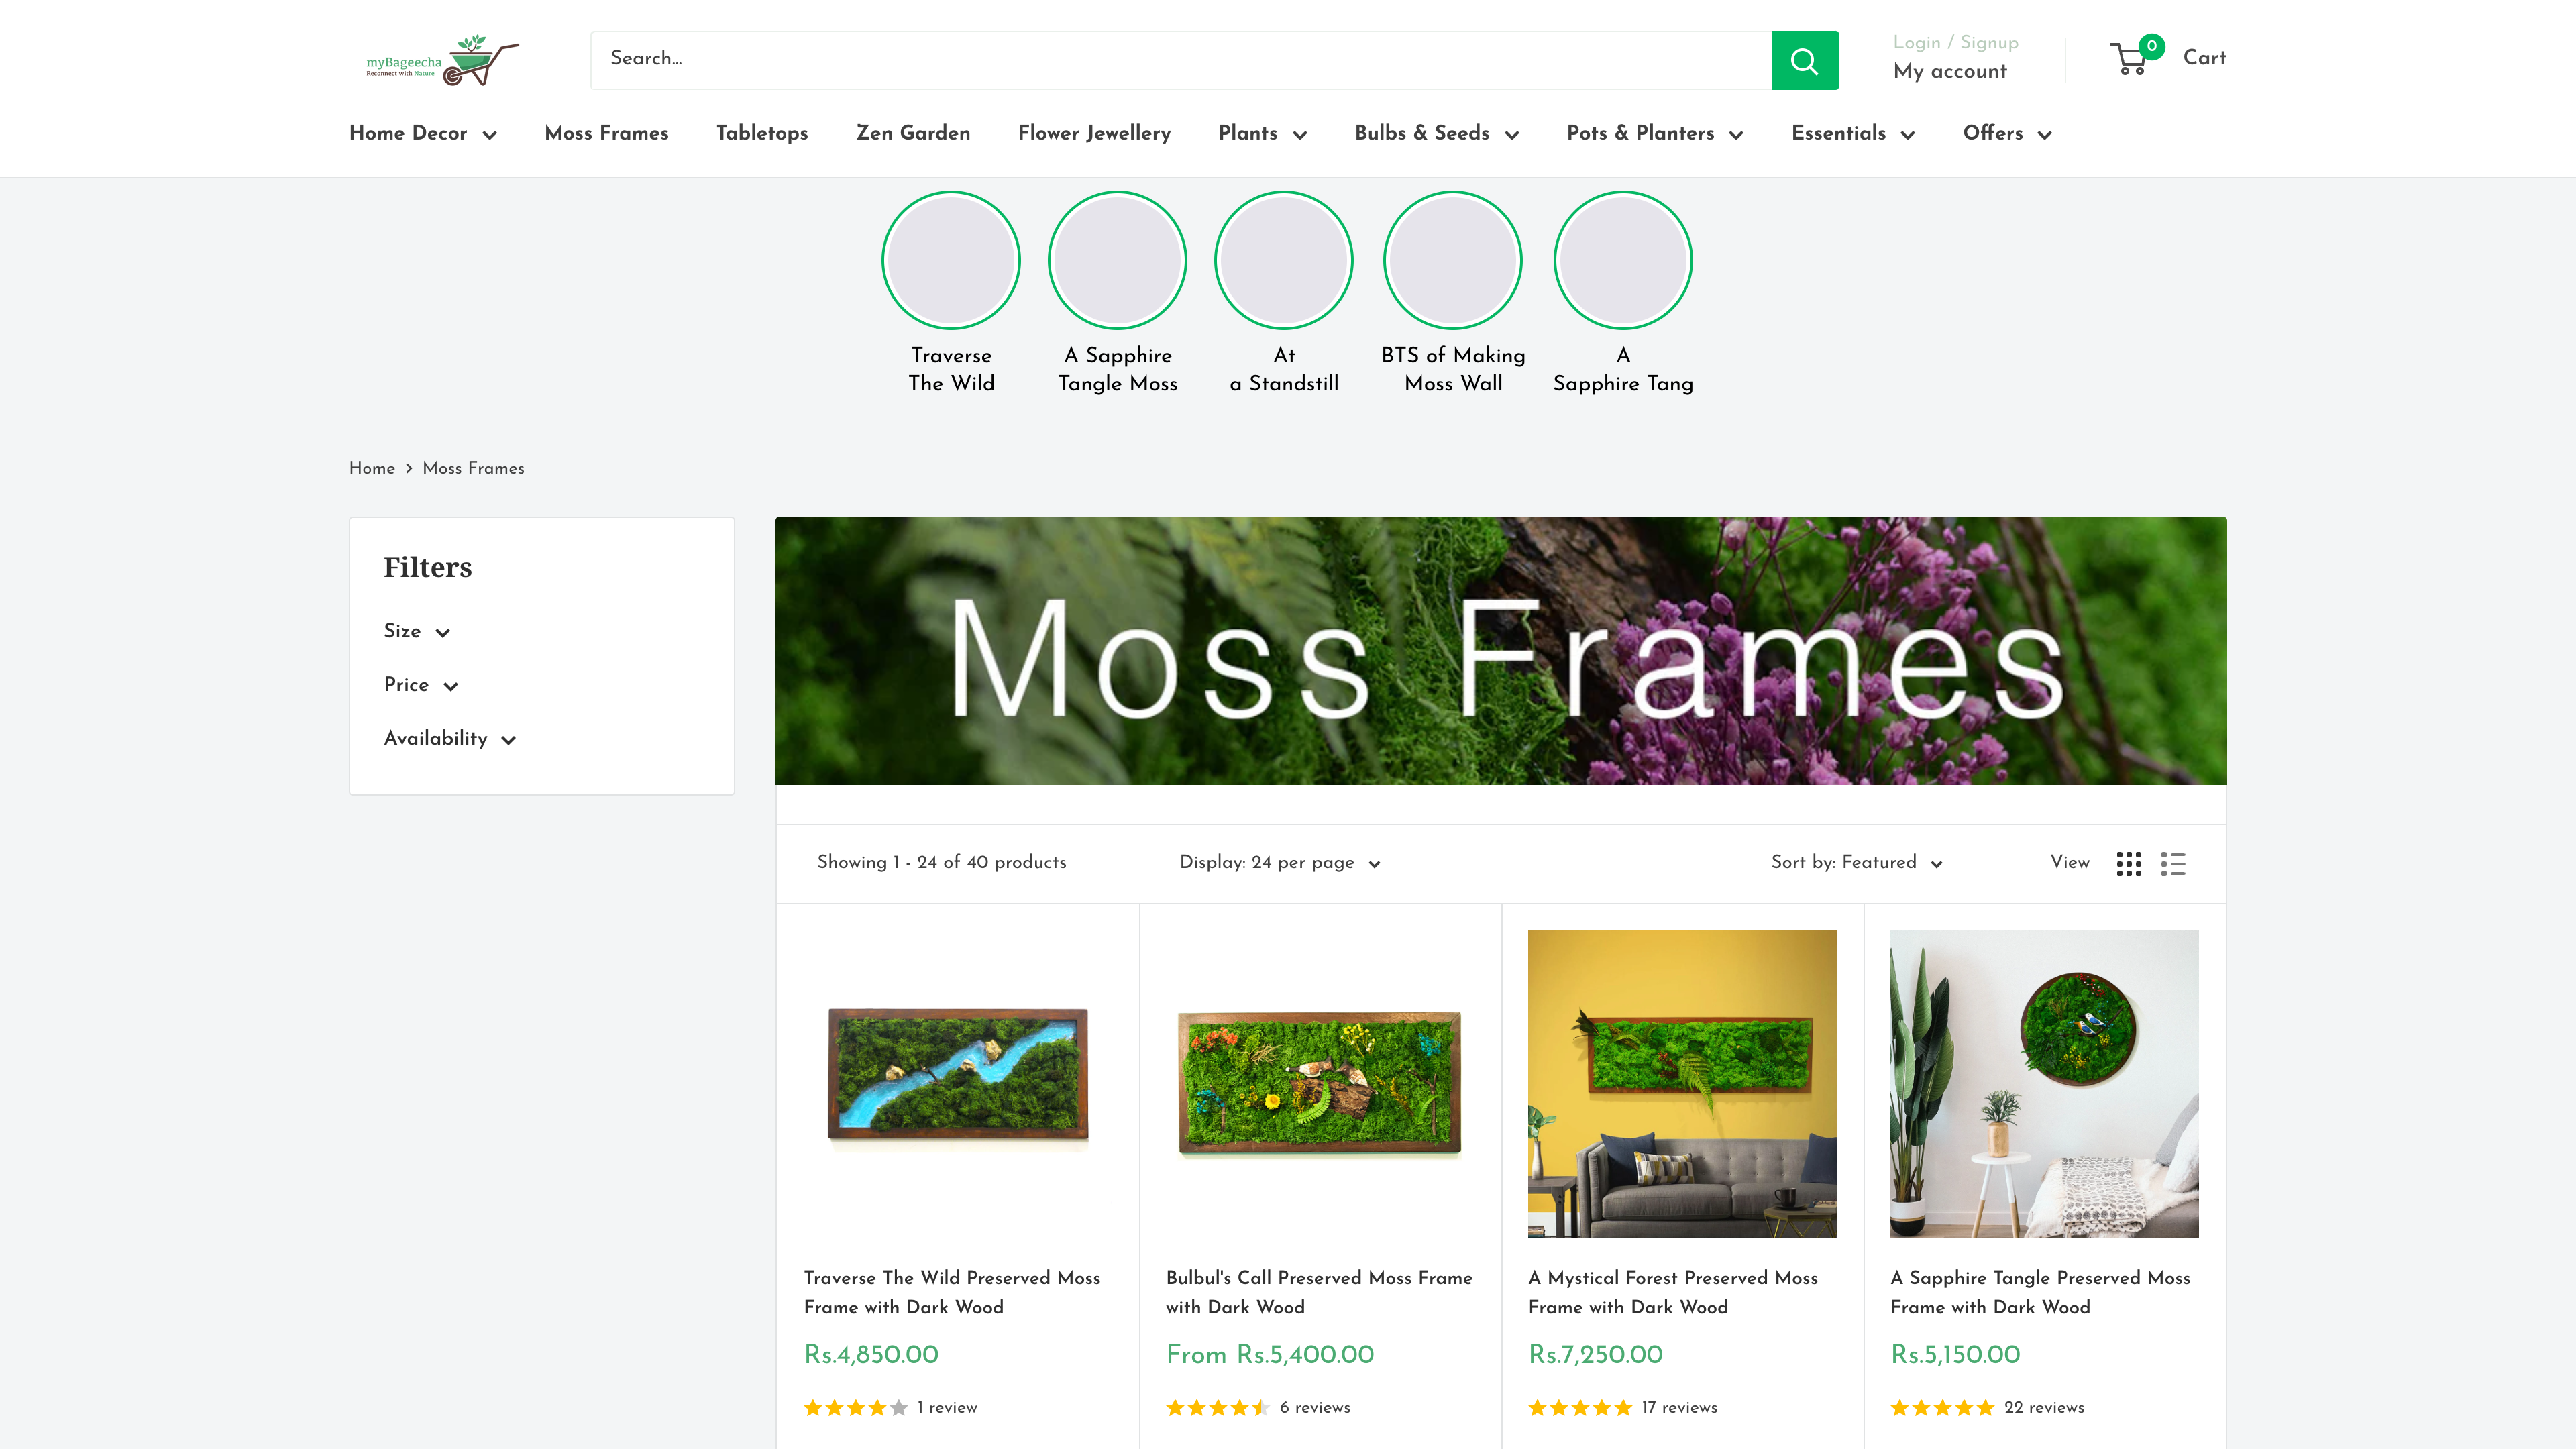Switch to grid view layout
The height and width of the screenshot is (1449, 2576).
click(x=2129, y=863)
